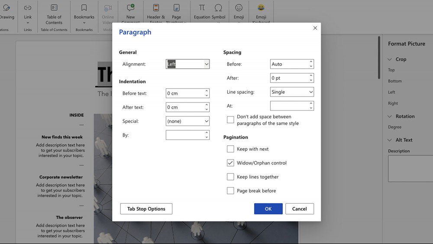
Task: Decrease After text indentation stepper
Action: (207, 110)
